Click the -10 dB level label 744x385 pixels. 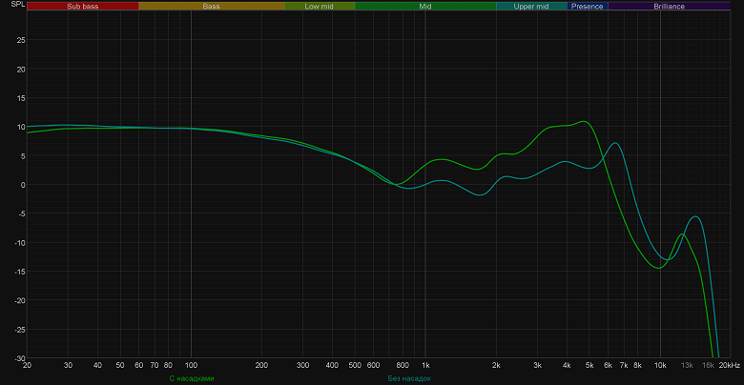[19, 242]
